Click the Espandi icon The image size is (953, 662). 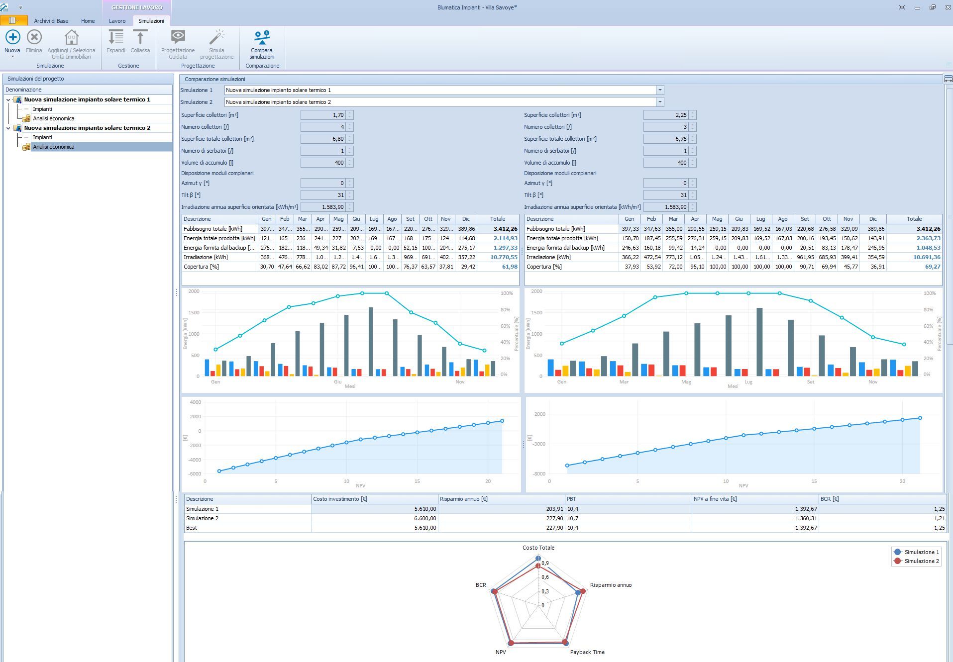pos(115,38)
